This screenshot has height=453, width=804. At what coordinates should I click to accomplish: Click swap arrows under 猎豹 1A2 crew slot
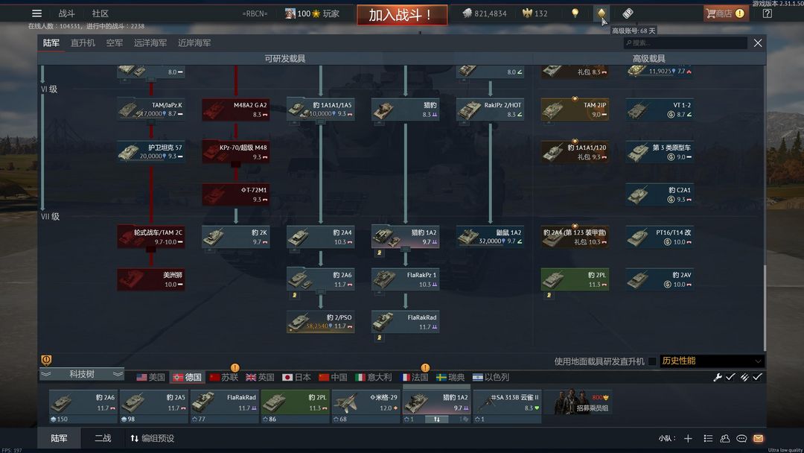click(437, 419)
